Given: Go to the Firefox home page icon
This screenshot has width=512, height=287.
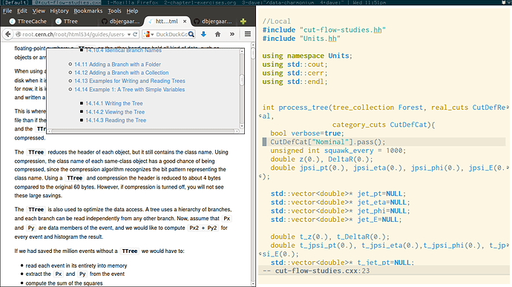Looking at the screenshot, I should click(x=218, y=34).
